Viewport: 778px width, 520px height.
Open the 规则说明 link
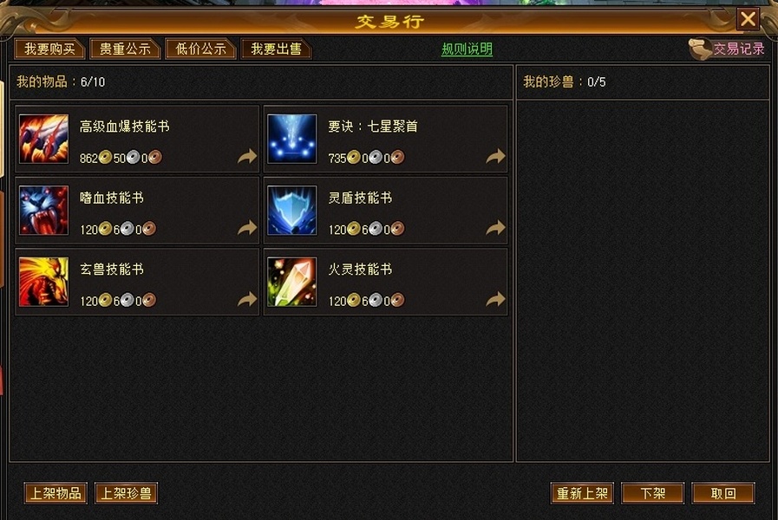click(x=467, y=49)
